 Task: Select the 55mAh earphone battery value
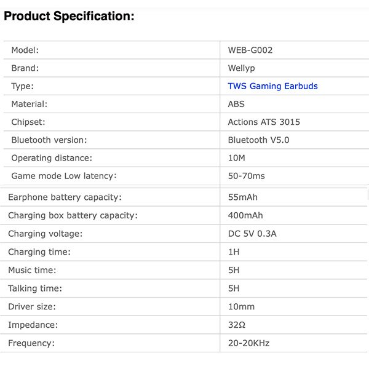pyautogui.click(x=243, y=197)
